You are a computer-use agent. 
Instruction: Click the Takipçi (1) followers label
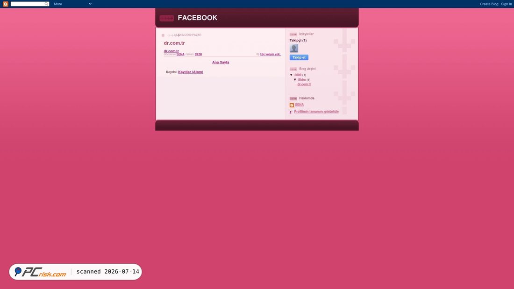pyautogui.click(x=298, y=40)
